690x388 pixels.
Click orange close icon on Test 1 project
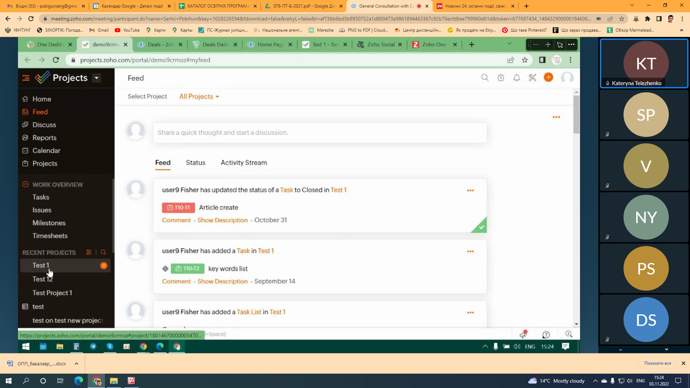pyautogui.click(x=103, y=265)
